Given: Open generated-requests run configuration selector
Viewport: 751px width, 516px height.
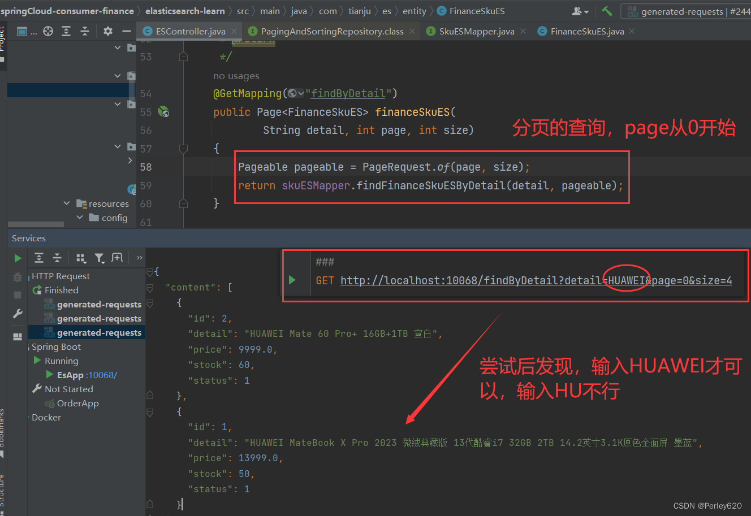Looking at the screenshot, I should coord(687,11).
